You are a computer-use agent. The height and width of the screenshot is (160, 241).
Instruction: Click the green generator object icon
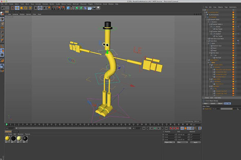77,8
